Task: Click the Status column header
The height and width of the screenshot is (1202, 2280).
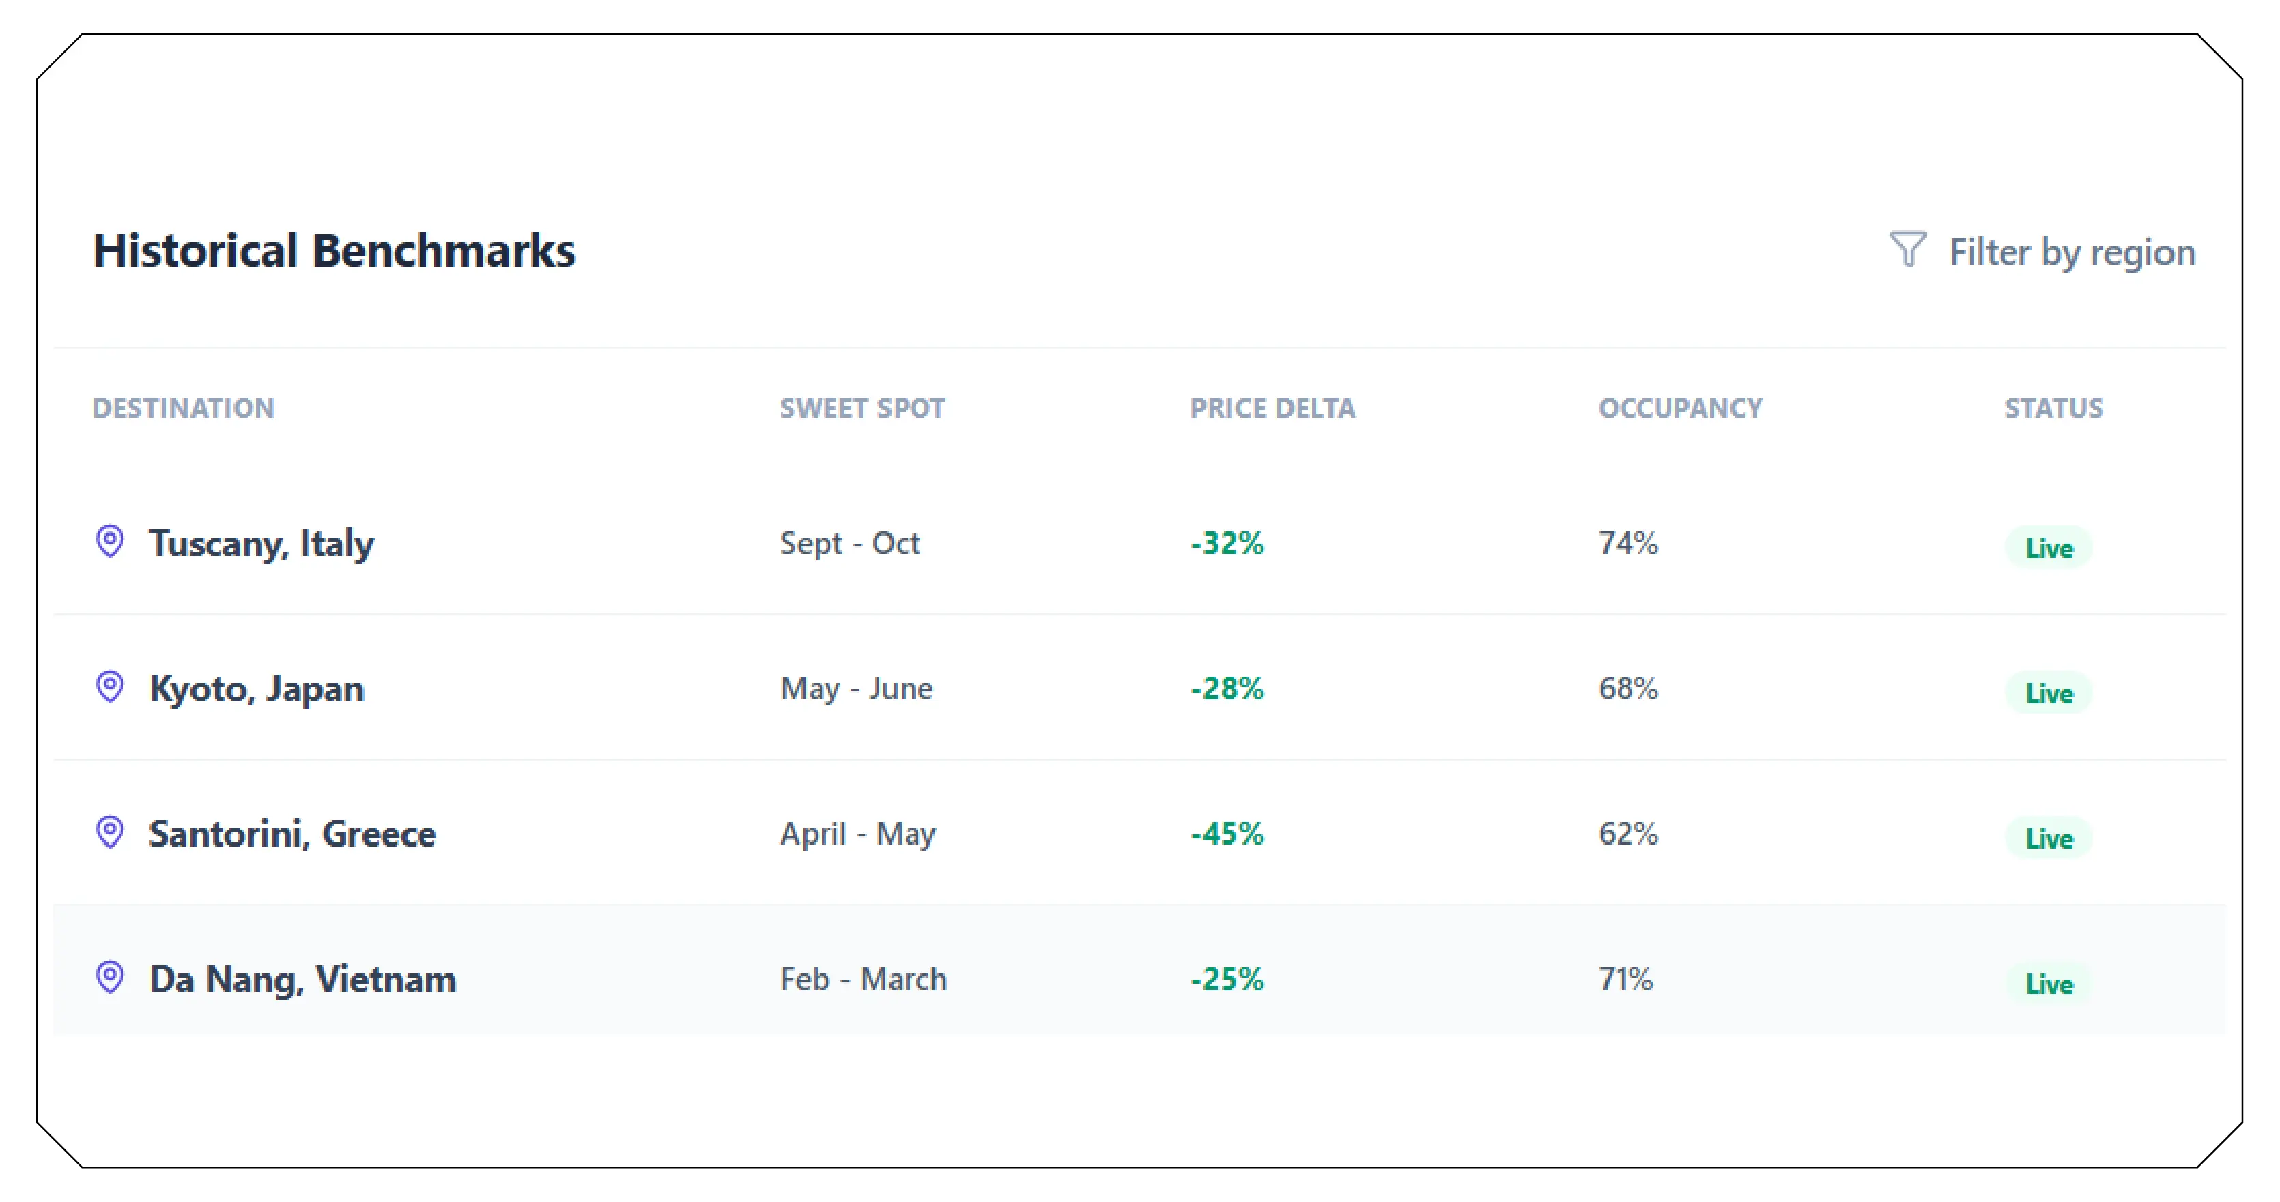Action: coord(2053,408)
